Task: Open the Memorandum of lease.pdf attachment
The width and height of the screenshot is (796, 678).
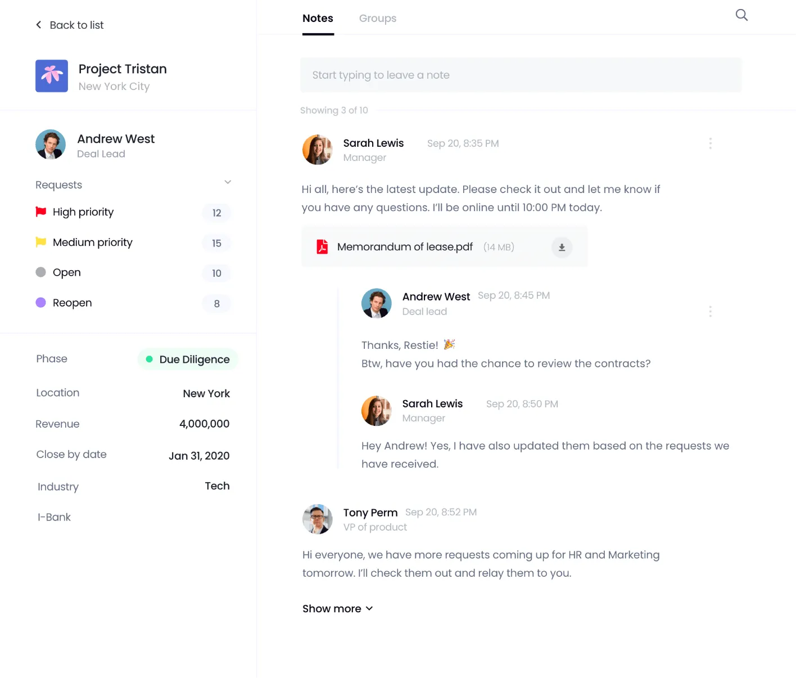Action: [x=445, y=247]
